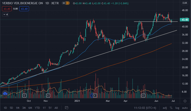Expand the collapsed indicators legend showing 4
191x111 pixels.
point(5,14)
